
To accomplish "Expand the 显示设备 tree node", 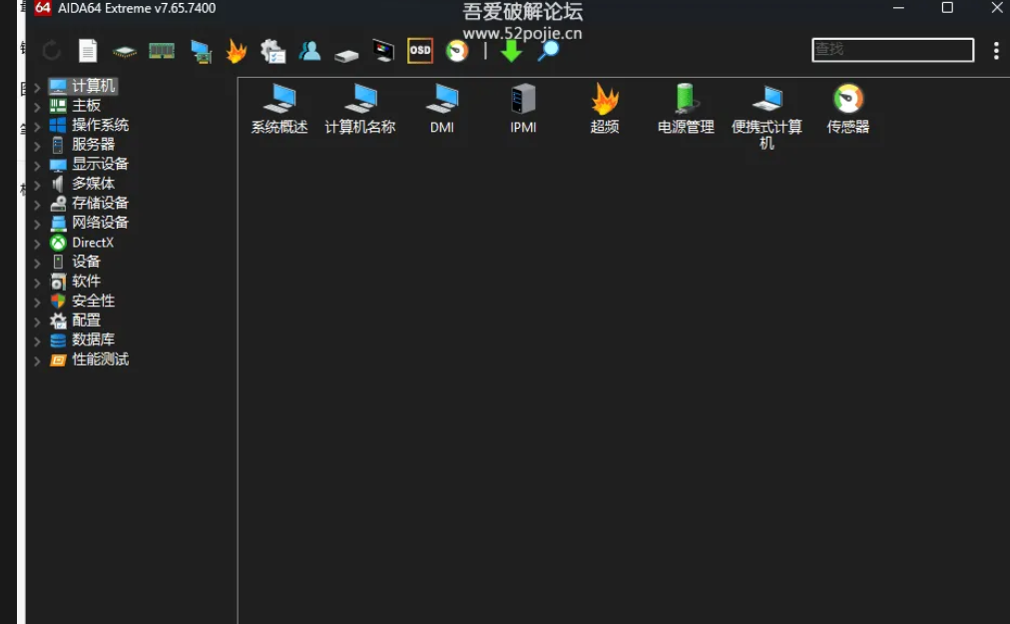I will [37, 165].
